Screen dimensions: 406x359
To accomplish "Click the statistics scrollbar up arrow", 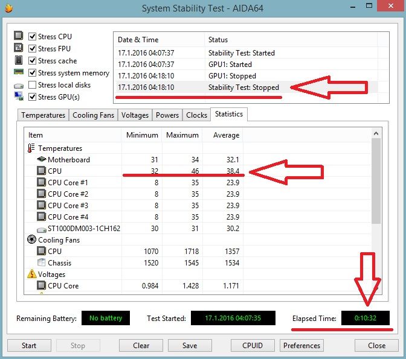I will coord(376,133).
